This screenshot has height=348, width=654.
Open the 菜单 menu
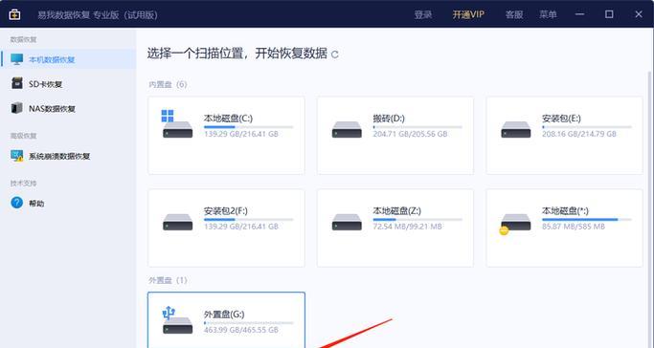548,14
